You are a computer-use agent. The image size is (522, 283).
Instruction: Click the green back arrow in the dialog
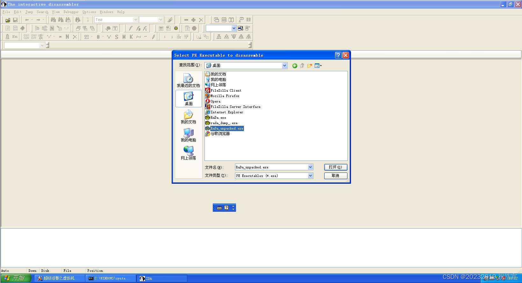coord(295,66)
